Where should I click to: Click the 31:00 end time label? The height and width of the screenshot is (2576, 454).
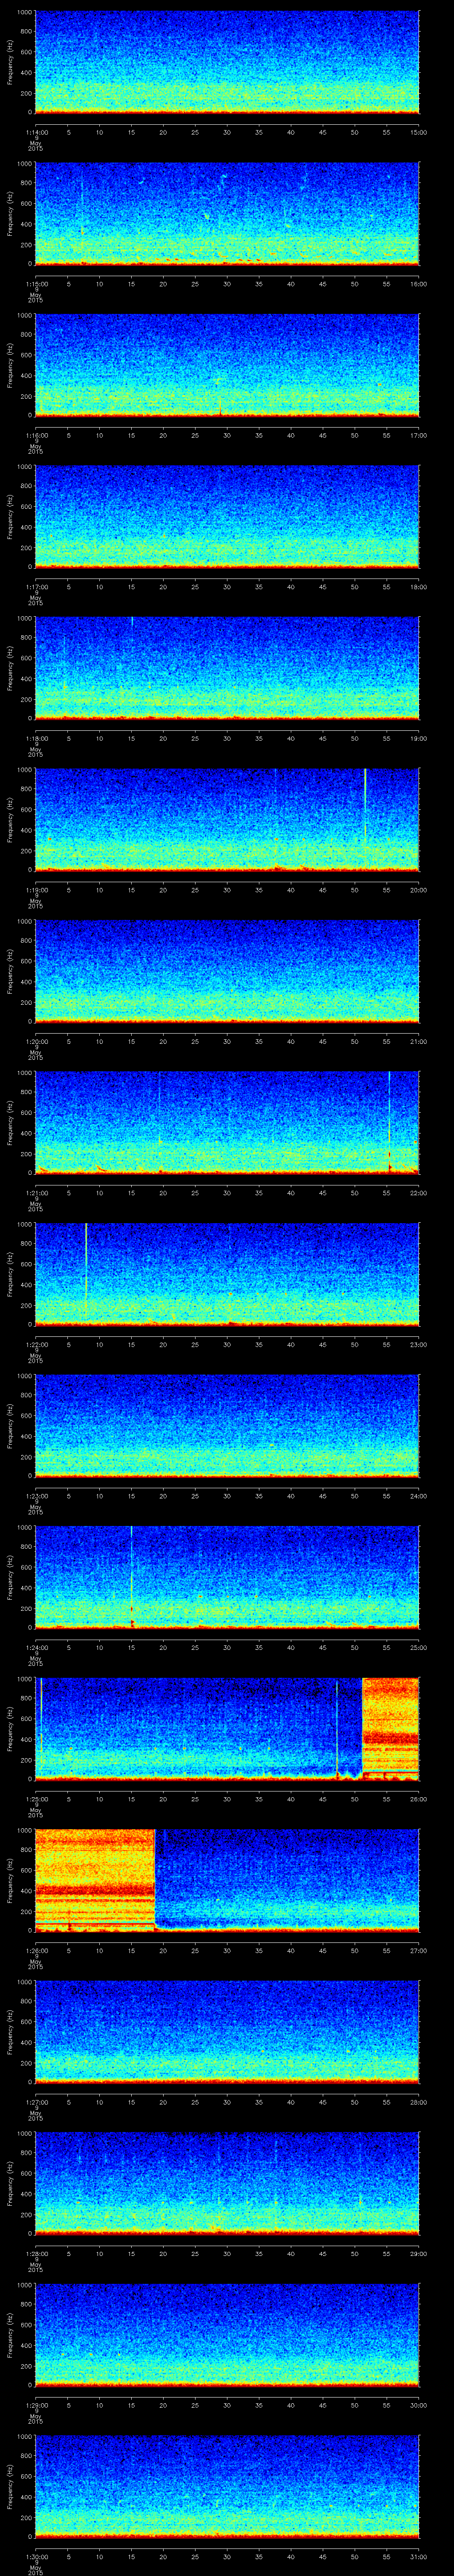419,2557
